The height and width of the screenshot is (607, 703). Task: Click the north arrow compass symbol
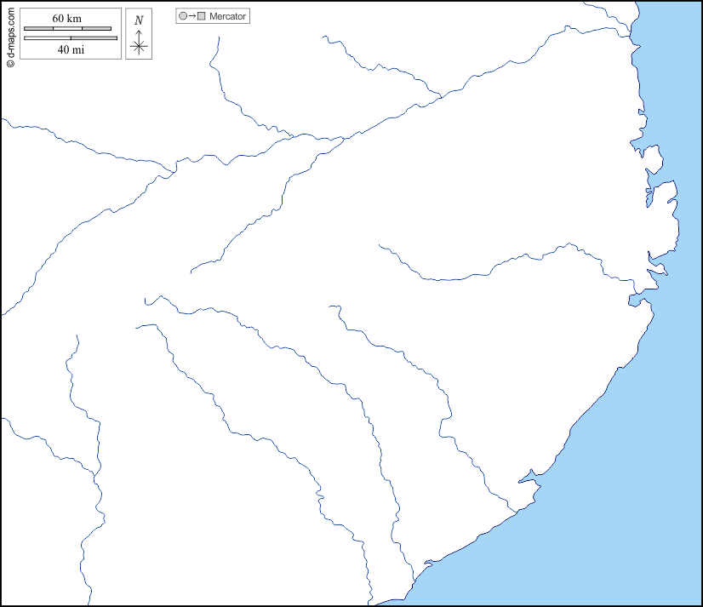pyautogui.click(x=139, y=44)
